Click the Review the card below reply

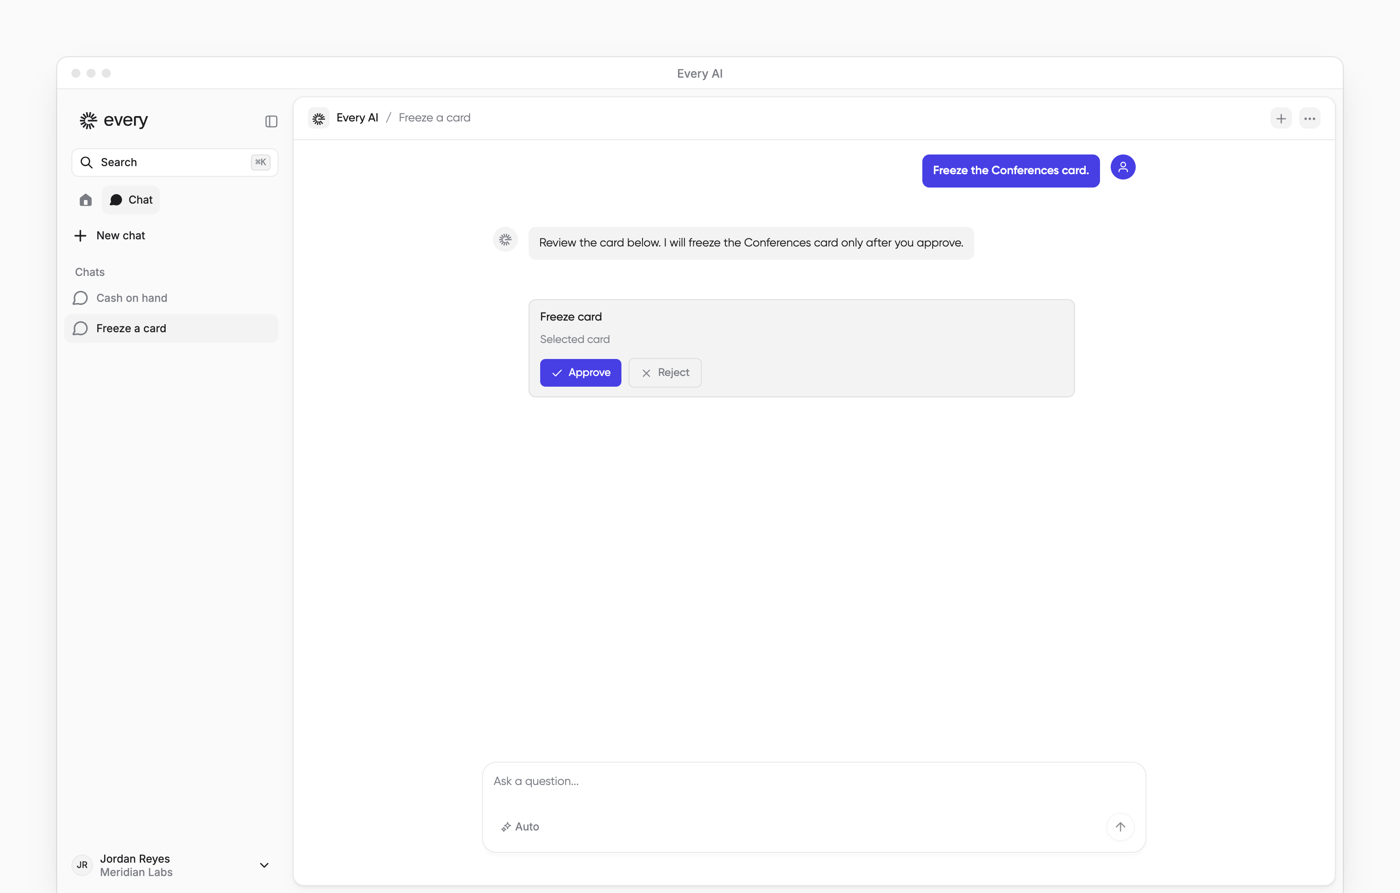tap(750, 243)
